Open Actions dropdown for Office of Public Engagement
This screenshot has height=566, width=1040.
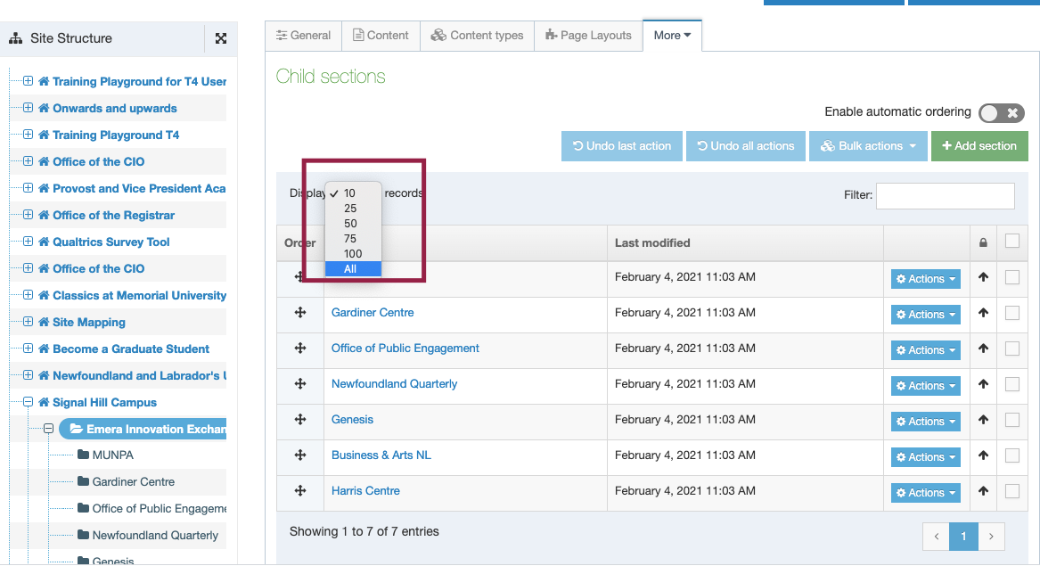[925, 350]
